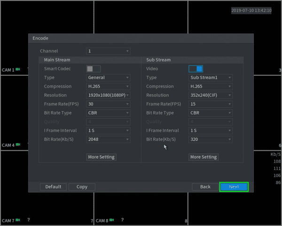282x226 pixels.
Task: Click the CAM 8 green camera icon
Action: [112, 220]
